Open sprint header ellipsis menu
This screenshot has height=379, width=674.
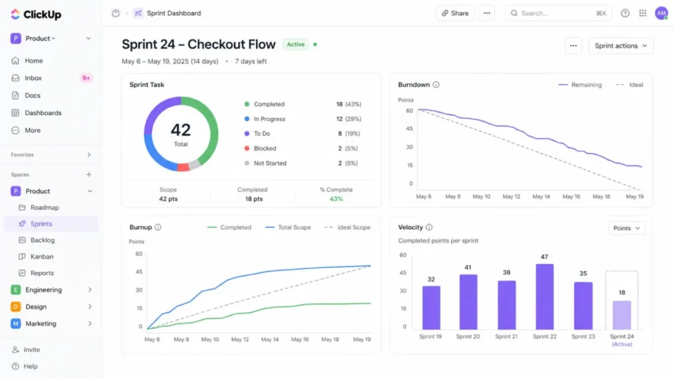[573, 45]
